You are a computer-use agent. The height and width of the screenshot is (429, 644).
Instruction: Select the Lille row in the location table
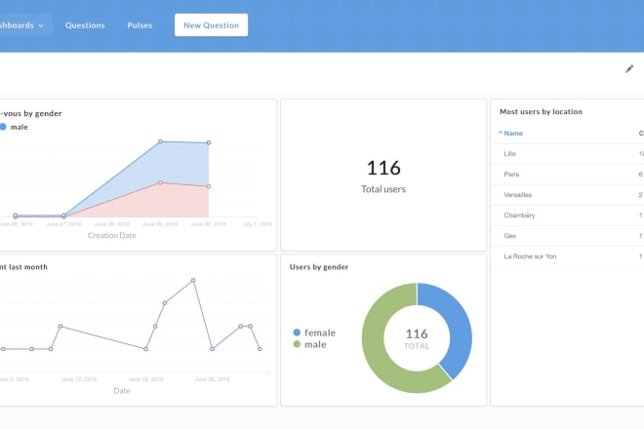(x=567, y=154)
